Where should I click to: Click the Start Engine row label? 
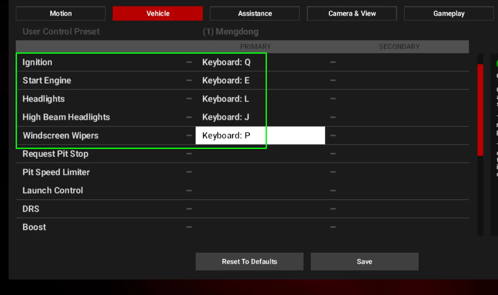pyautogui.click(x=47, y=80)
